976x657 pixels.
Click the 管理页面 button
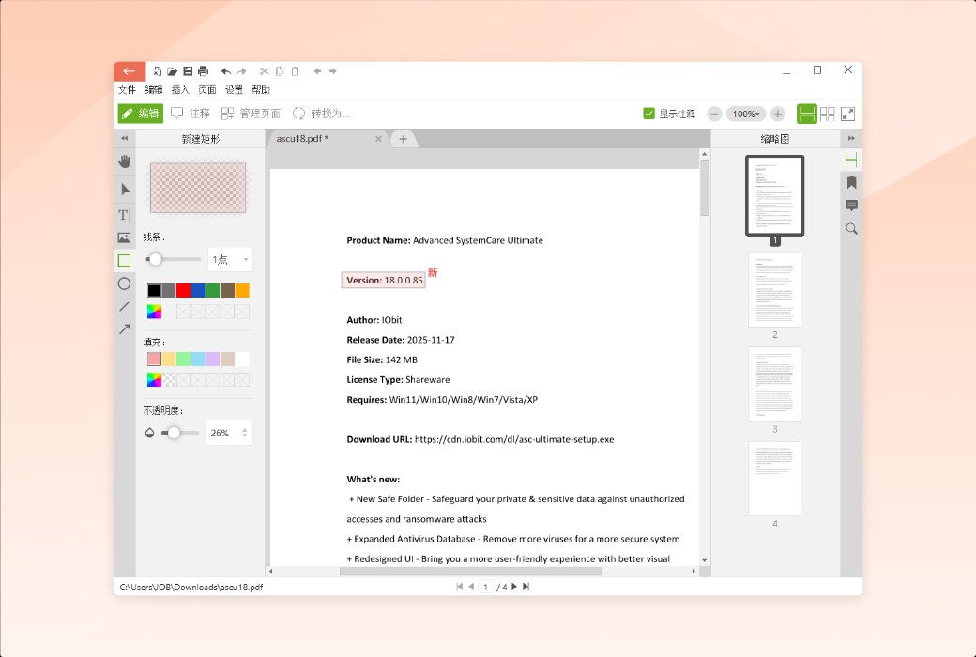(x=249, y=114)
